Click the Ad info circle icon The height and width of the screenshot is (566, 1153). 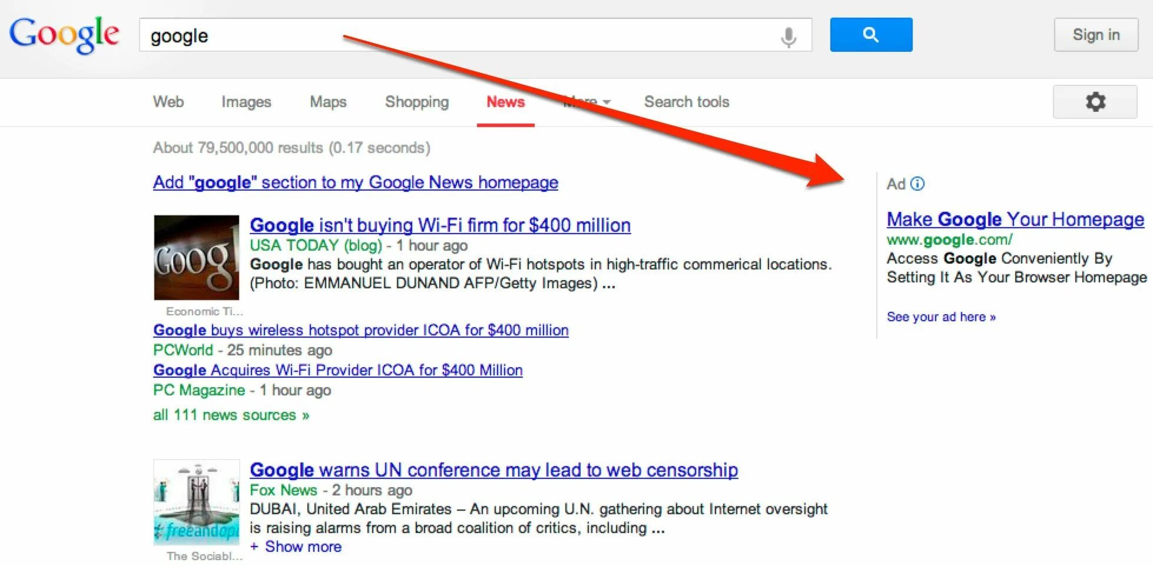917,184
